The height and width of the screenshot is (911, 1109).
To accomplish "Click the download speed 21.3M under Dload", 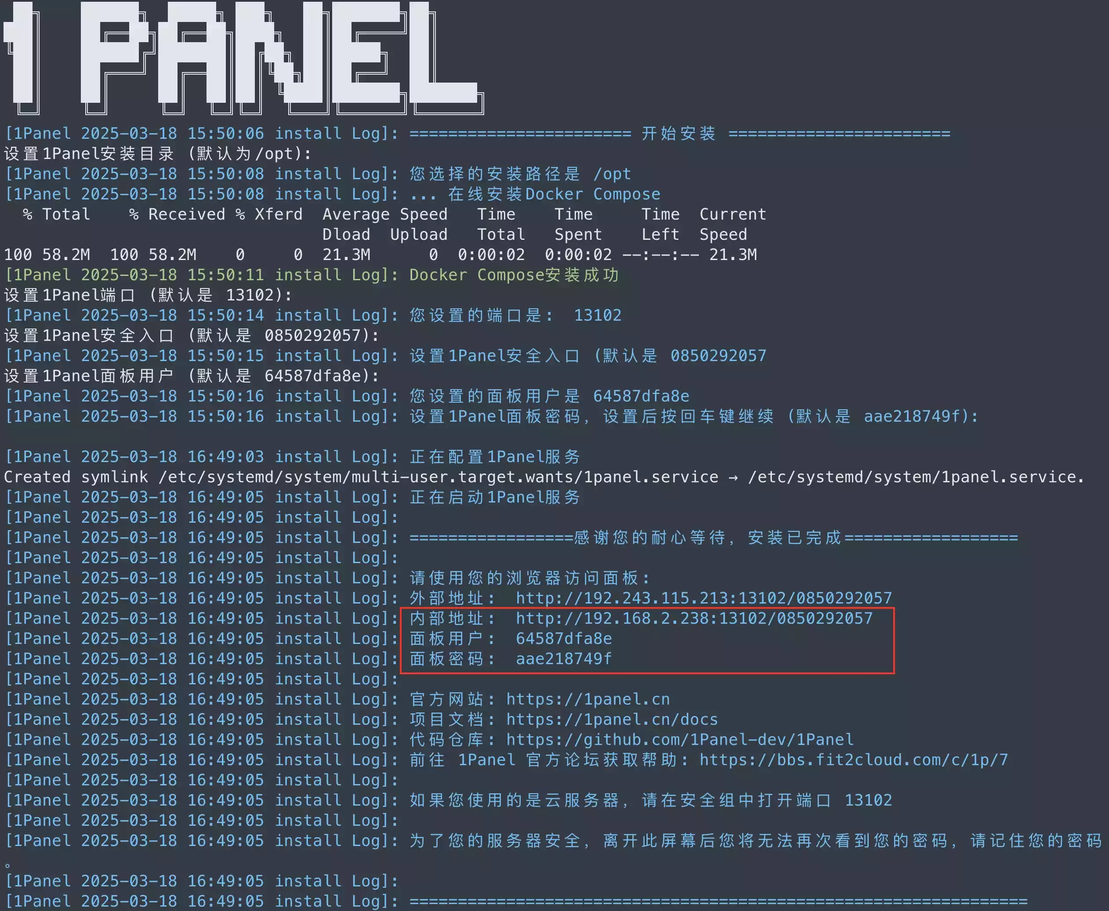I will click(x=346, y=254).
